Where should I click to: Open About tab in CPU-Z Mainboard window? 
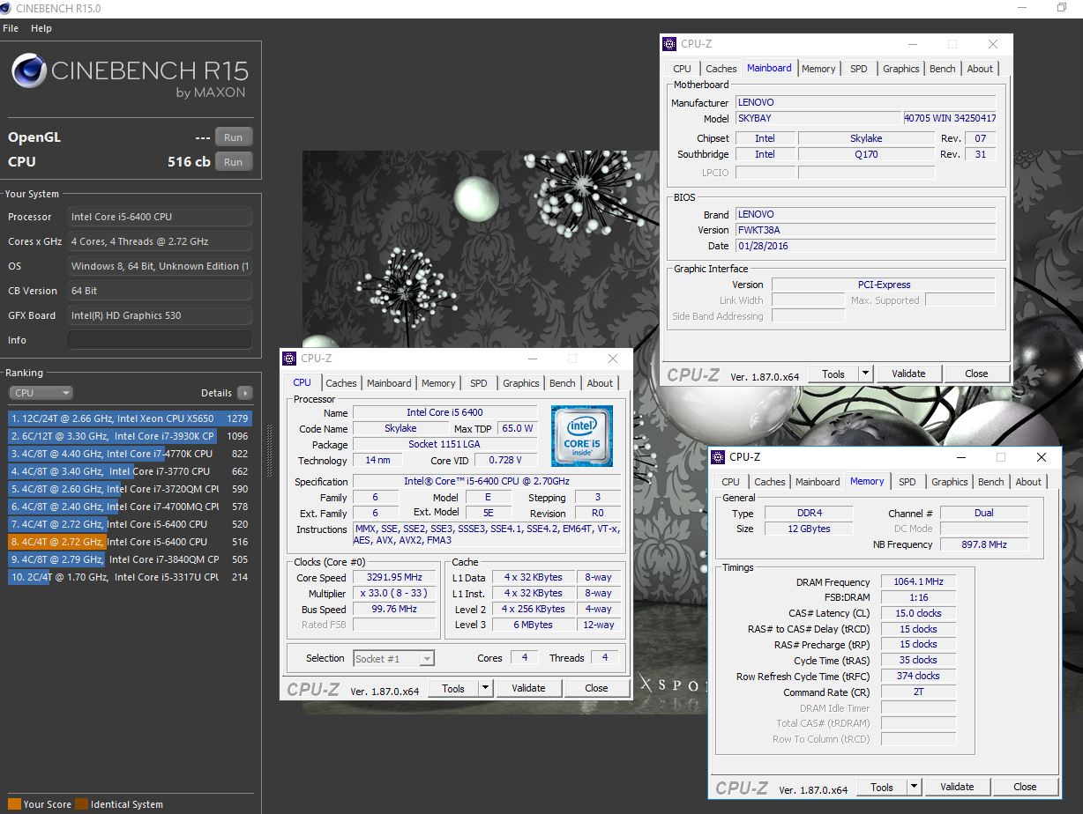coord(980,69)
